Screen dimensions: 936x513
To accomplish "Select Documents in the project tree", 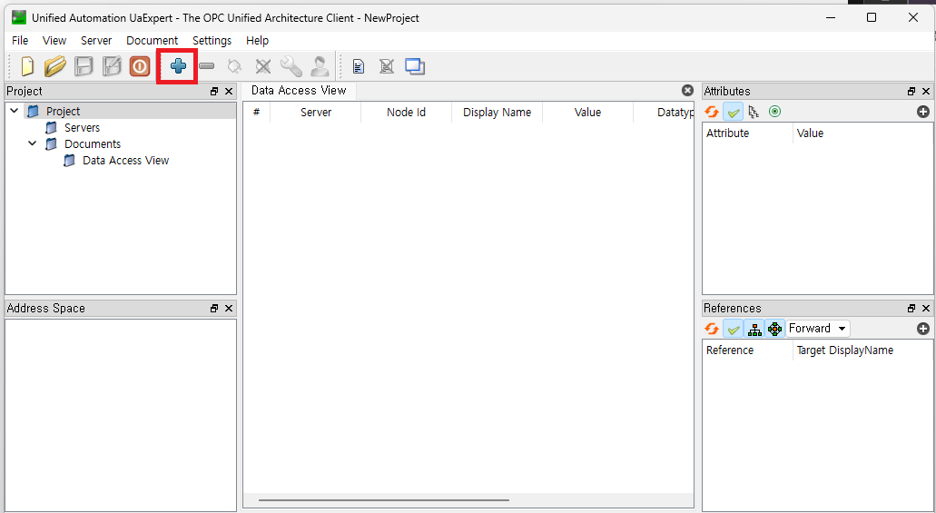I will (x=93, y=144).
